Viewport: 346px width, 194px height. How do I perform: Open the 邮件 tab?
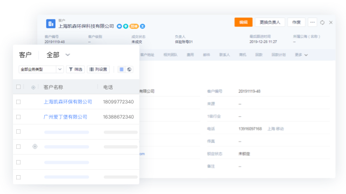(x=207, y=55)
